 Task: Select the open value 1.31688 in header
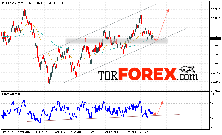tap(29, 3)
